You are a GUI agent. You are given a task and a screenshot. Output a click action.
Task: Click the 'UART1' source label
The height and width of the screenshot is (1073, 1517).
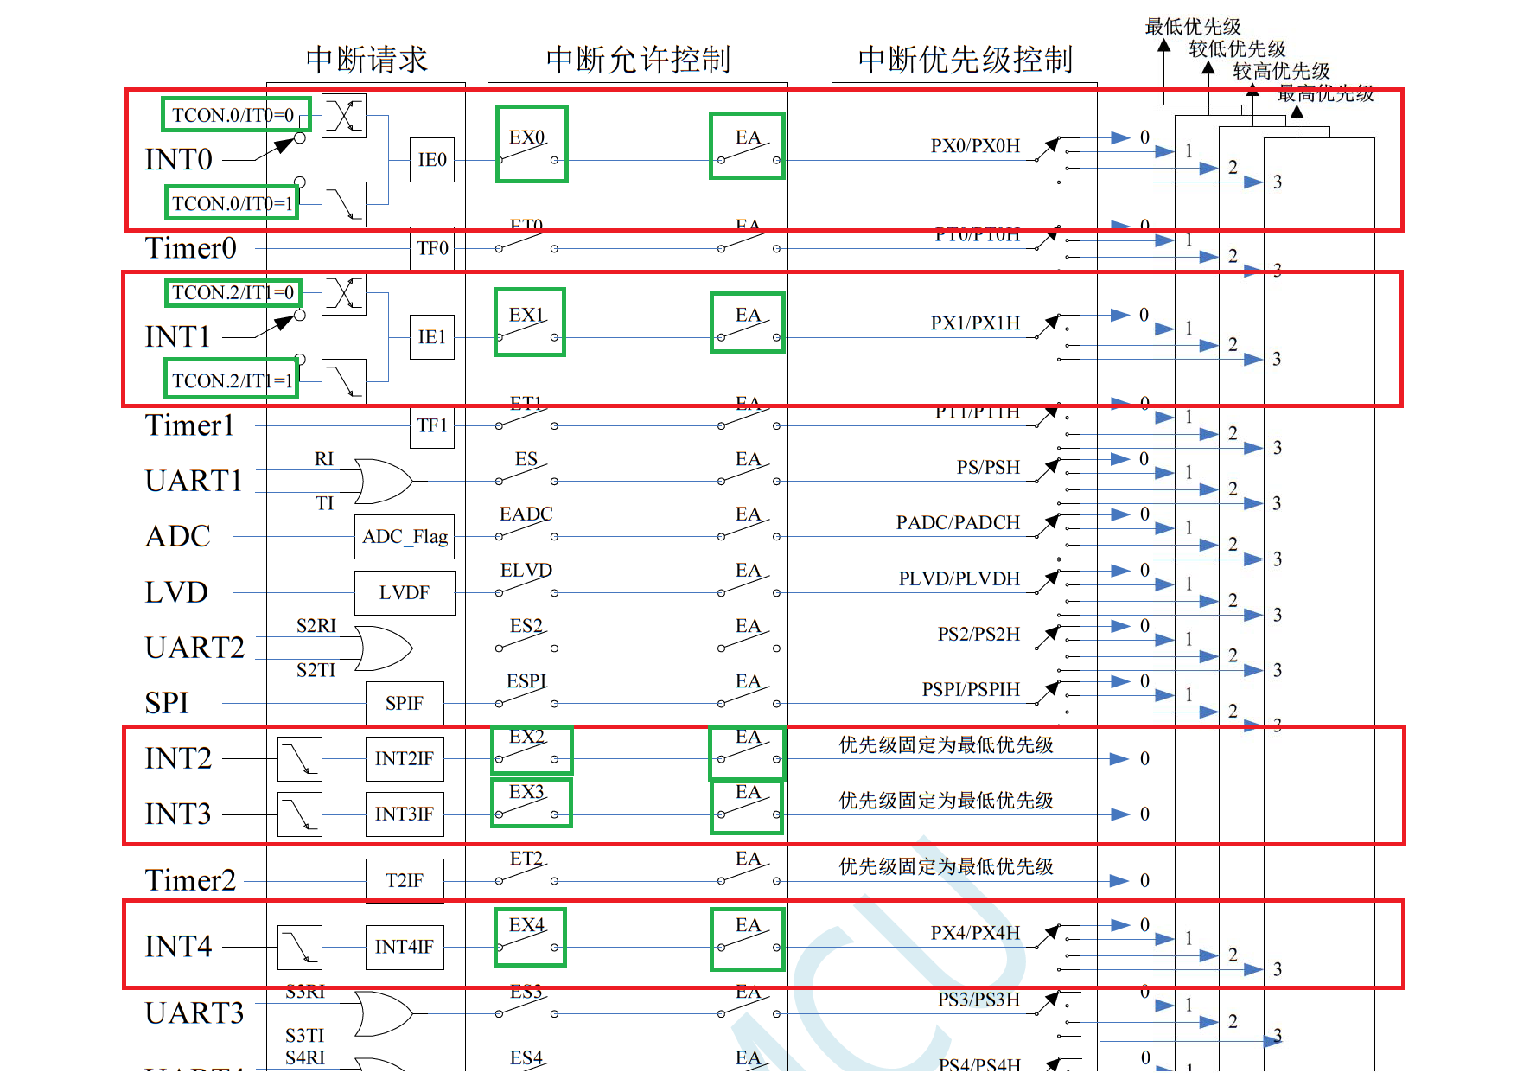click(194, 481)
